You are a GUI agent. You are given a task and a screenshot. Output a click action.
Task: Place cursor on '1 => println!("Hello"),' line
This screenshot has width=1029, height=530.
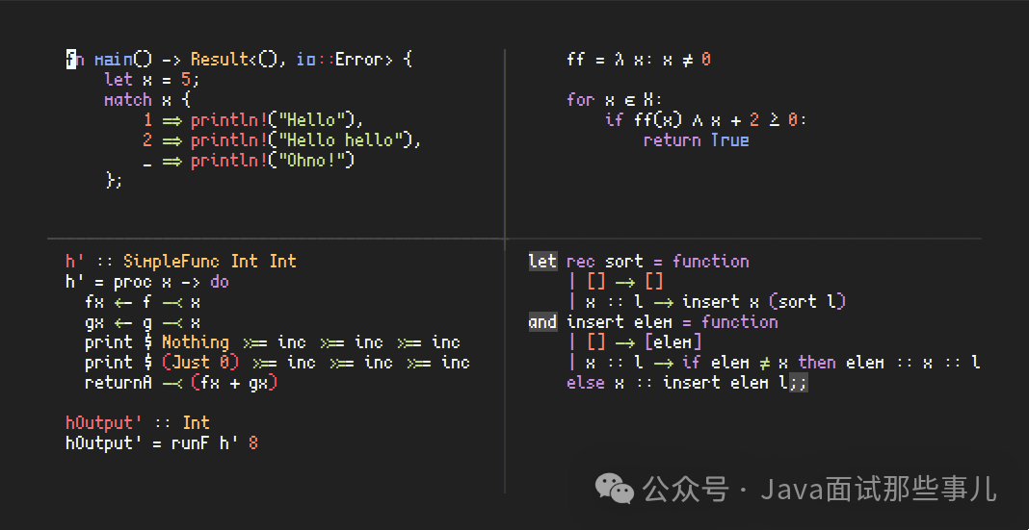pos(253,120)
